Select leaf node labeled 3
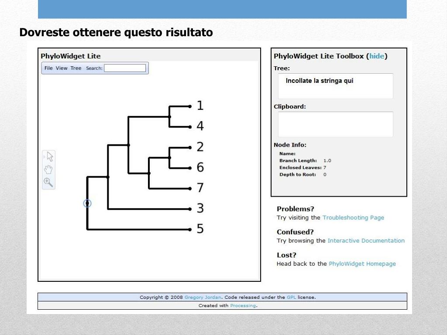447x335 pixels. [190, 209]
